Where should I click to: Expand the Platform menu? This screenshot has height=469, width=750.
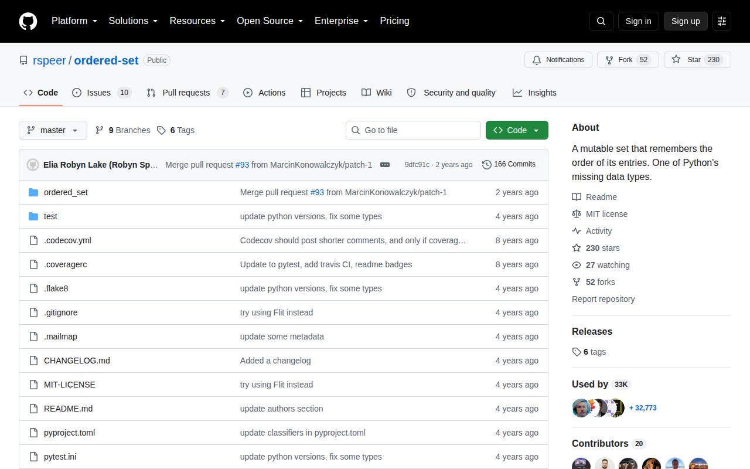pos(74,21)
